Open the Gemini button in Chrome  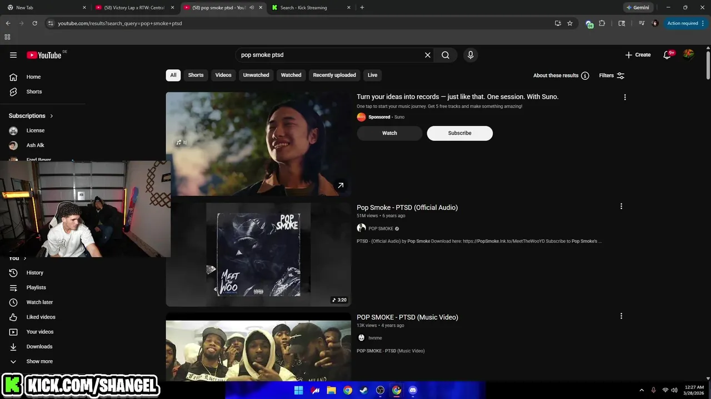(x=638, y=8)
